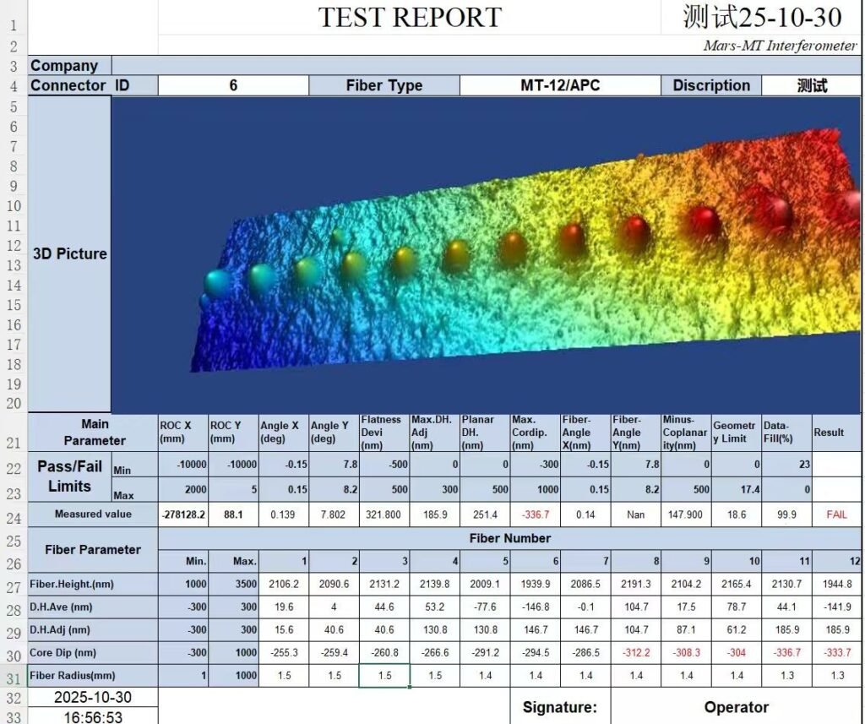Click the Mars-MT Interferometer text
This screenshot has height=724, width=865.
pos(780,46)
